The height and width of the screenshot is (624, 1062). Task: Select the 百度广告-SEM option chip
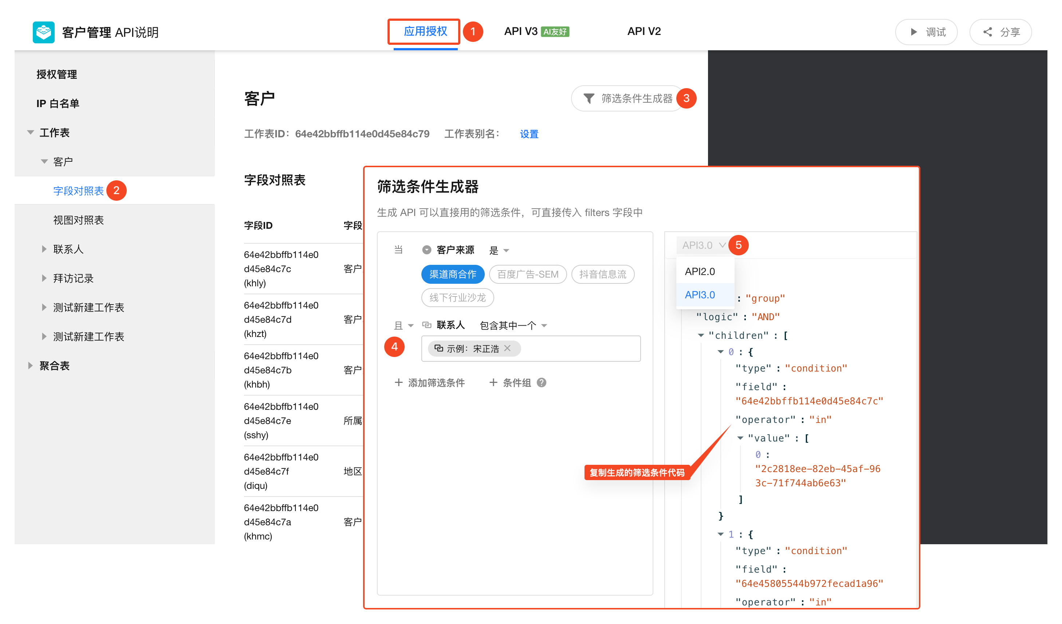pos(528,274)
